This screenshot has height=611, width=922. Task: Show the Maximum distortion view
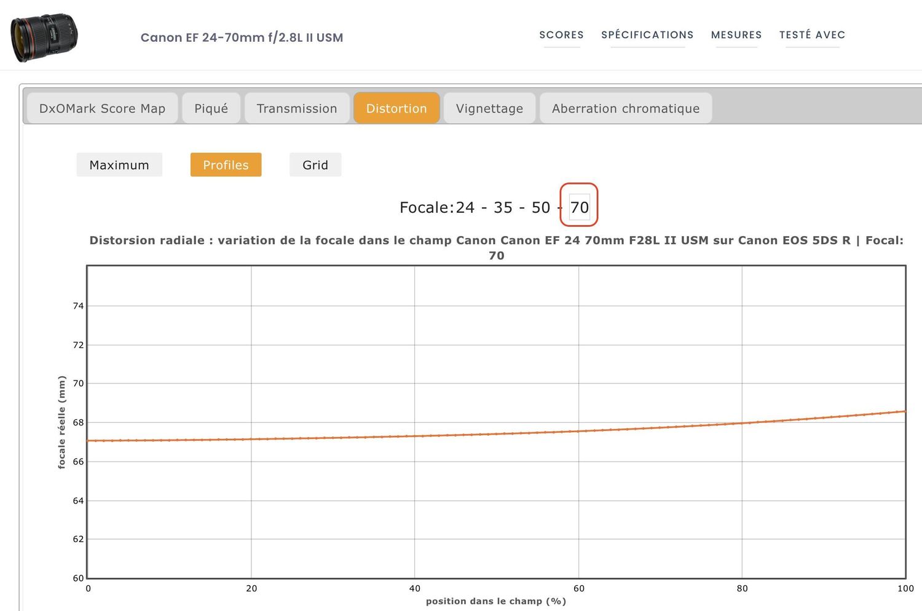[119, 165]
